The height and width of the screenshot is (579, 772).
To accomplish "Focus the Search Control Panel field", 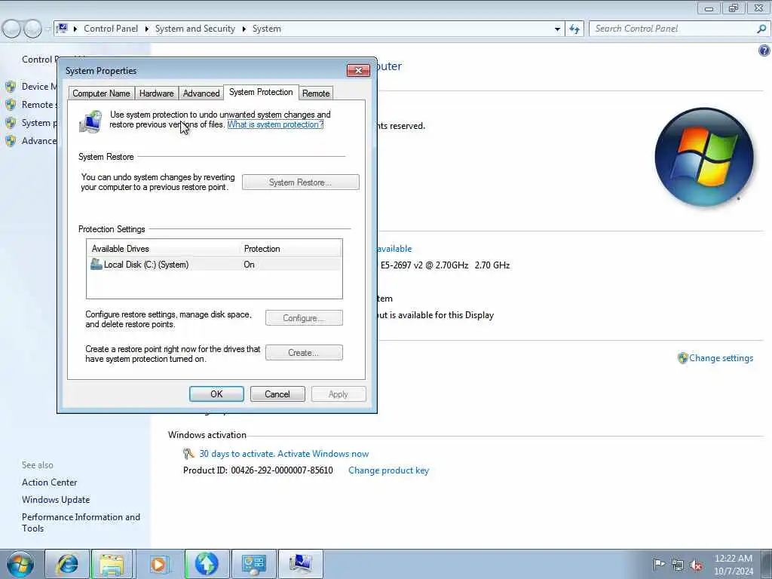I will [x=673, y=29].
